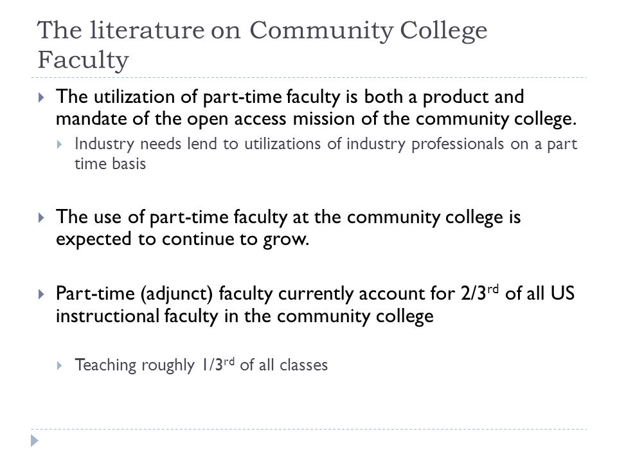Screen dimensions: 617x463
Task: Click the bullet arrow beside 'Part-time (adjunct) faculty'
Action: click(41, 294)
